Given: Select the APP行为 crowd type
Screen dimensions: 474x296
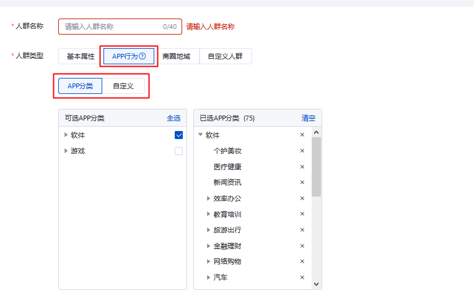Looking at the screenshot, I should [x=129, y=56].
